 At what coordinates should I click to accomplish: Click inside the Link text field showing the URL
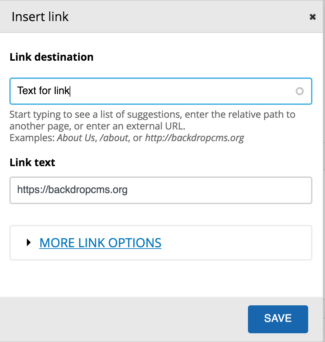(x=129, y=190)
